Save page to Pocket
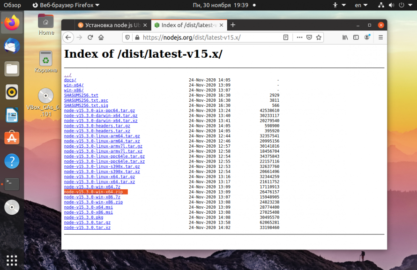The height and width of the screenshot is (270, 417). point(309,37)
